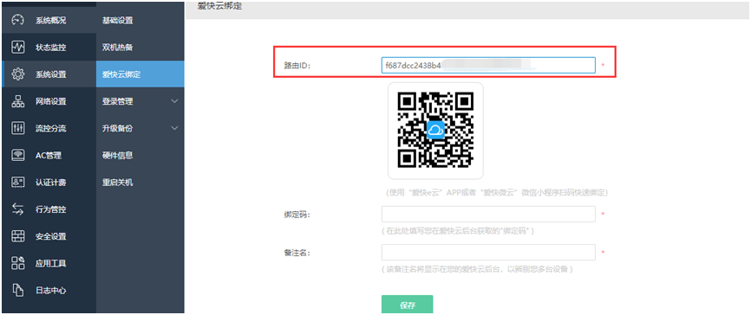This screenshot has width=751, height=315.
Task: Click the 日志中心 documents icon
Action: tap(17, 290)
